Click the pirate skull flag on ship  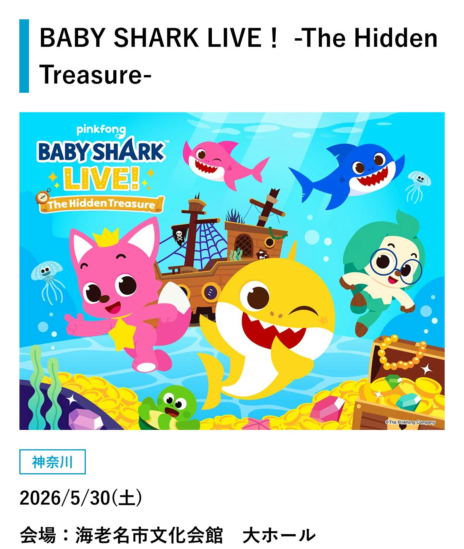[x=179, y=235]
